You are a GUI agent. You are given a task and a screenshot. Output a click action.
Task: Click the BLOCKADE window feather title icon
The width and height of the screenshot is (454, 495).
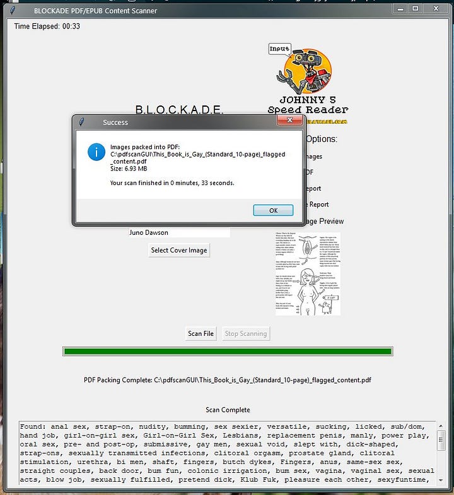tap(13, 10)
